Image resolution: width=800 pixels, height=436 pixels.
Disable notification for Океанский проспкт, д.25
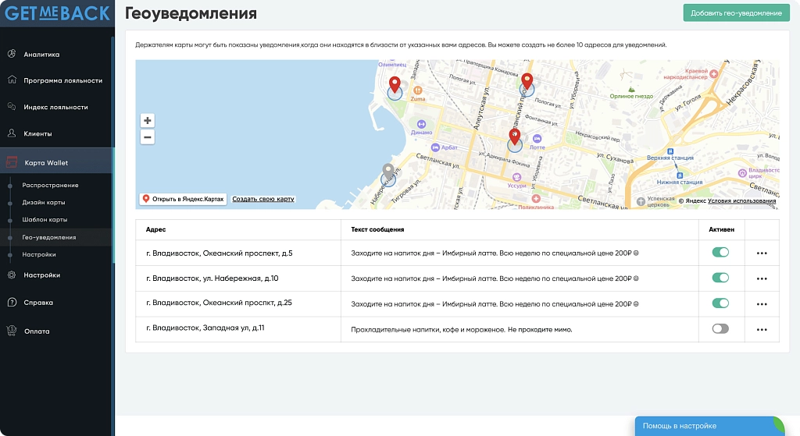pyautogui.click(x=720, y=303)
